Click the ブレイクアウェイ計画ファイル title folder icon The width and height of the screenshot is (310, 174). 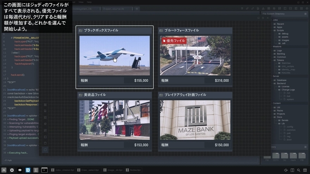tap(161, 95)
